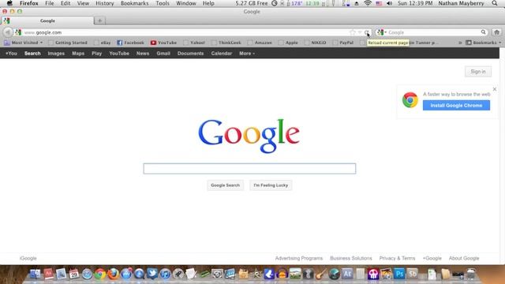
Task: Click the Facebook bookmark in the toolbar
Action: coord(130,43)
